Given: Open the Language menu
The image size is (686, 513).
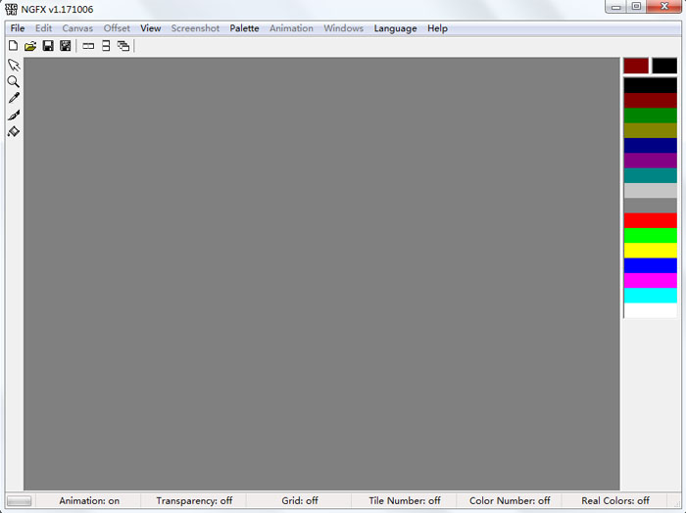Looking at the screenshot, I should [396, 28].
